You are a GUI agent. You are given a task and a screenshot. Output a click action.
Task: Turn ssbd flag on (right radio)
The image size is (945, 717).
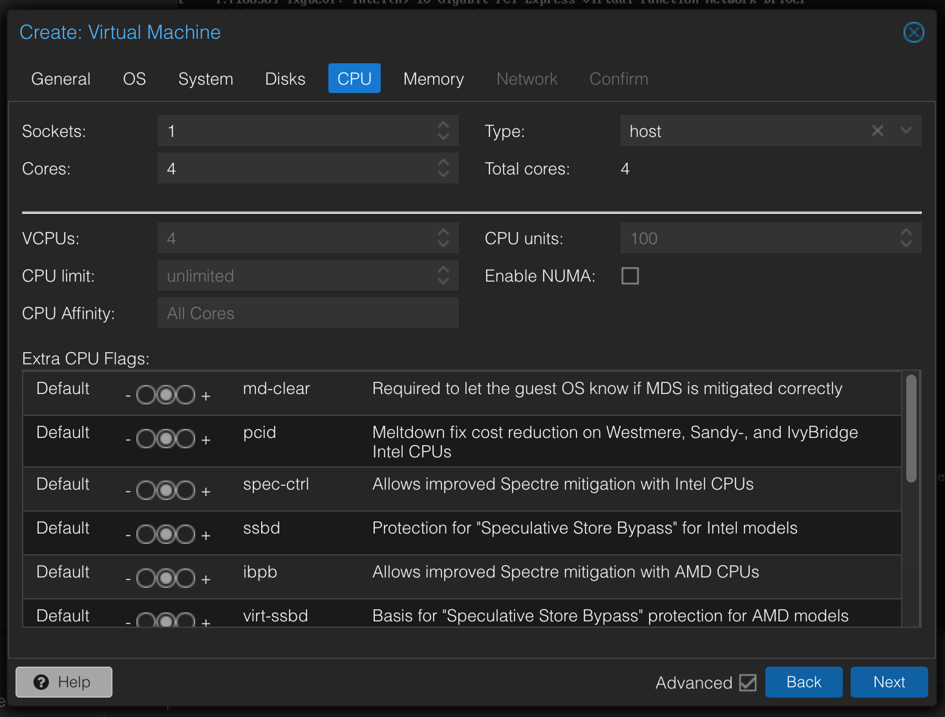186,534
